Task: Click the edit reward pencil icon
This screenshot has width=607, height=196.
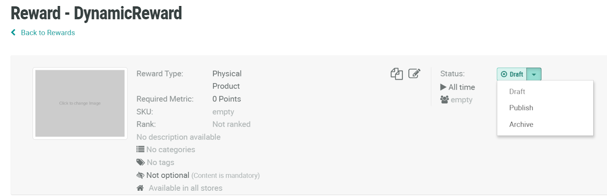Action: pyautogui.click(x=414, y=73)
